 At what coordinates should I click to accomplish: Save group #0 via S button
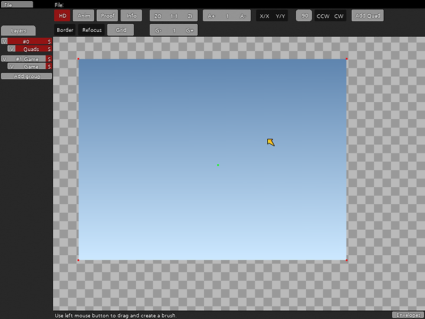pos(49,41)
